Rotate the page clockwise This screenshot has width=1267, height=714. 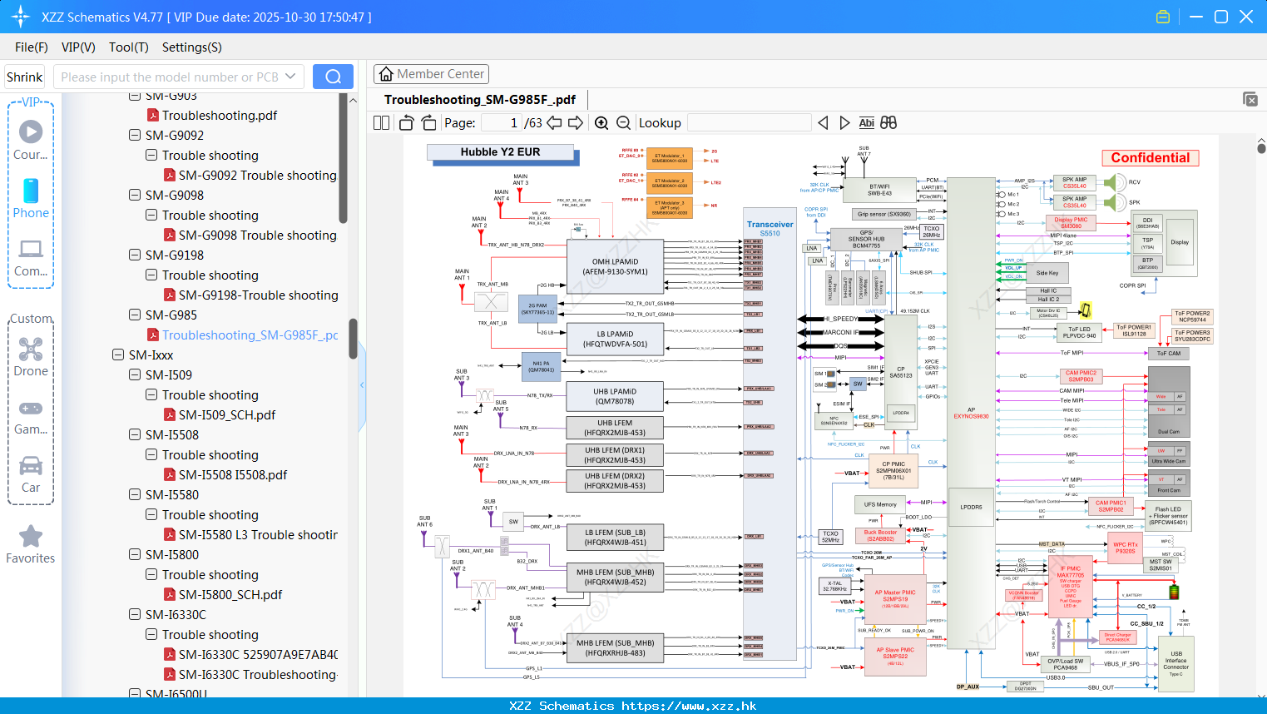tap(428, 123)
